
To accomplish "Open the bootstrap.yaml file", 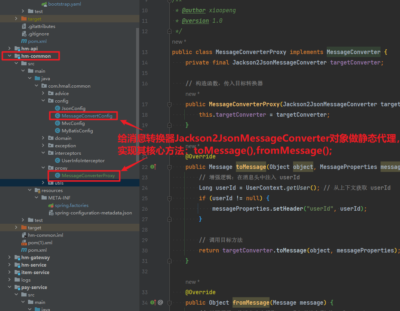I will click(x=64, y=4).
